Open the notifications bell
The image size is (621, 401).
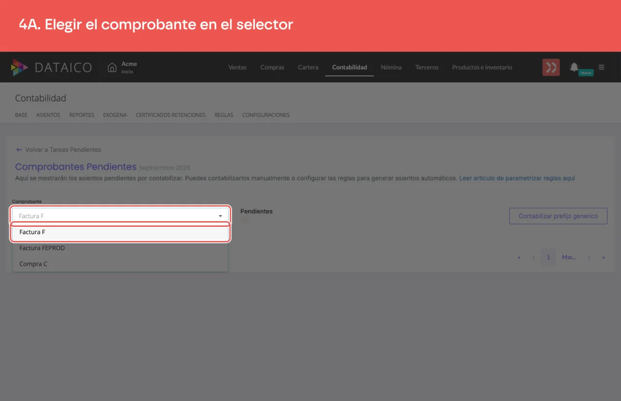point(574,67)
